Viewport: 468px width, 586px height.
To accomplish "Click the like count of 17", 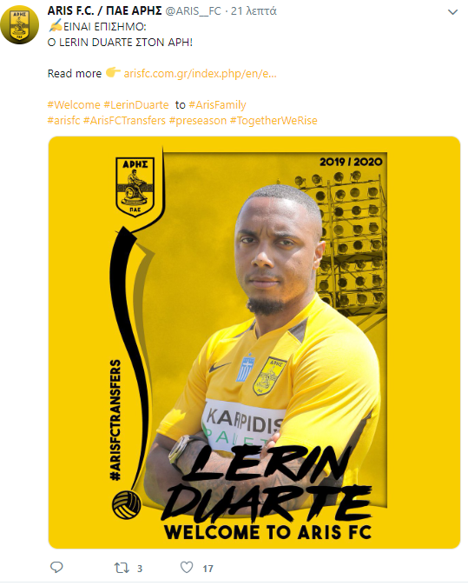I will pyautogui.click(x=208, y=569).
